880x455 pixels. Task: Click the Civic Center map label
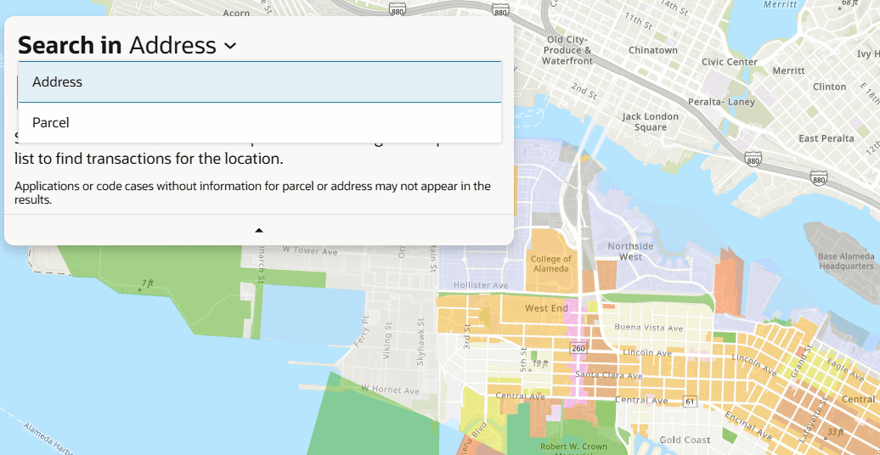(730, 62)
